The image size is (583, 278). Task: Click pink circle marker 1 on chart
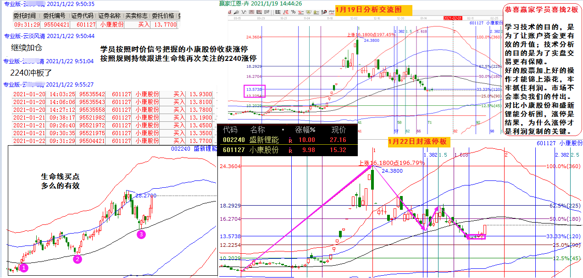pyautogui.click(x=24, y=267)
